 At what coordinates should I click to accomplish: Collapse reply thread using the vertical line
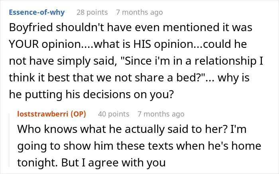point(9,140)
